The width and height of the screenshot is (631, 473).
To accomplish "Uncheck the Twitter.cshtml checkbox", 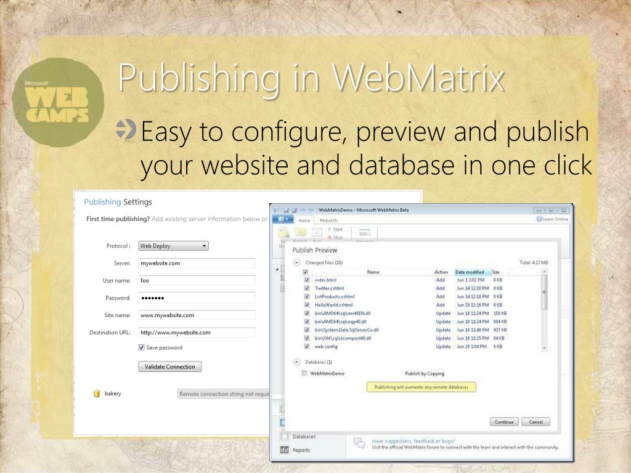I will point(307,288).
